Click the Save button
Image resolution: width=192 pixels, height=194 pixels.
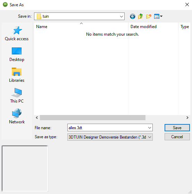pos(177,128)
